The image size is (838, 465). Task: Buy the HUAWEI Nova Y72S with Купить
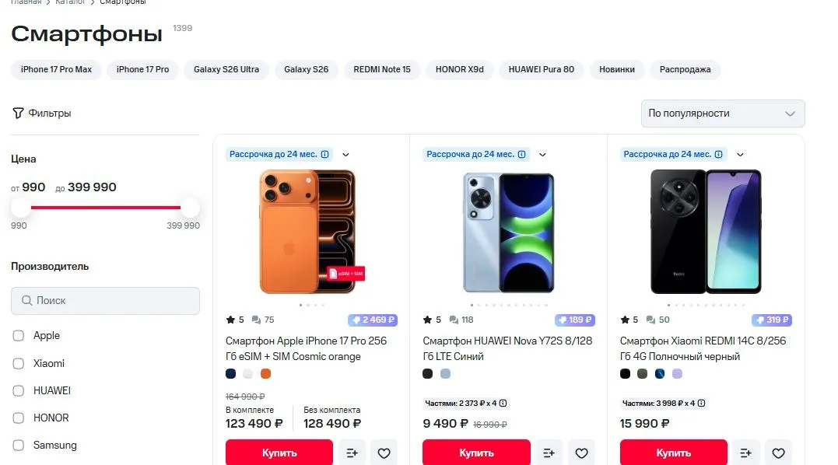point(476,453)
